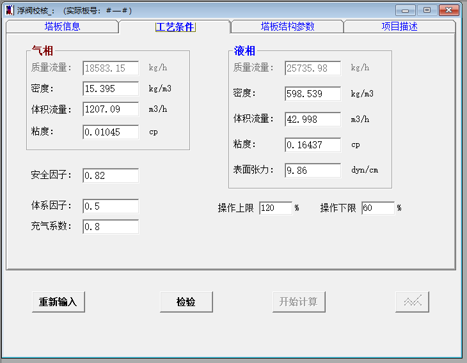The width and height of the screenshot is (467, 363).
Task: Click the 表面张力 label
Action: coord(253,170)
